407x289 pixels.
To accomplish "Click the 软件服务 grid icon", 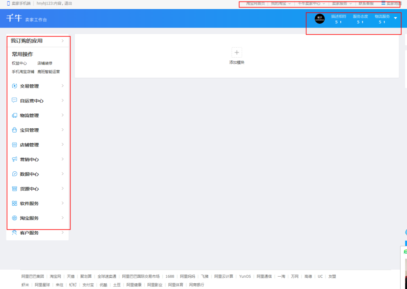I will 14,203.
